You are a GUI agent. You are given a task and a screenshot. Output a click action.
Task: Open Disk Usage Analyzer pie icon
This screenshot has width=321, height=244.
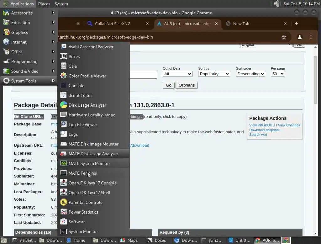tap(63, 105)
